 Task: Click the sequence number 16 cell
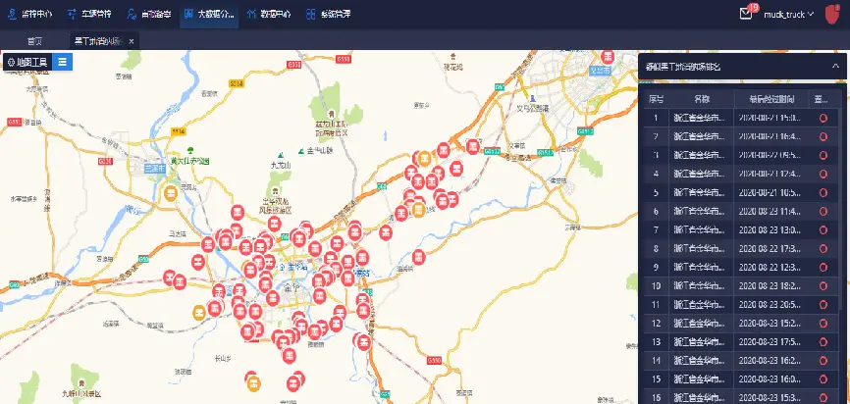(657, 397)
